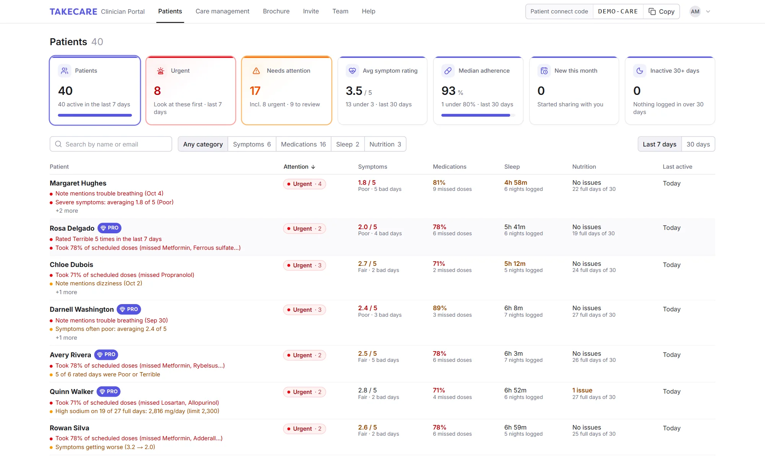Open the account menu chevron
The height and width of the screenshot is (459, 765).
708,11
